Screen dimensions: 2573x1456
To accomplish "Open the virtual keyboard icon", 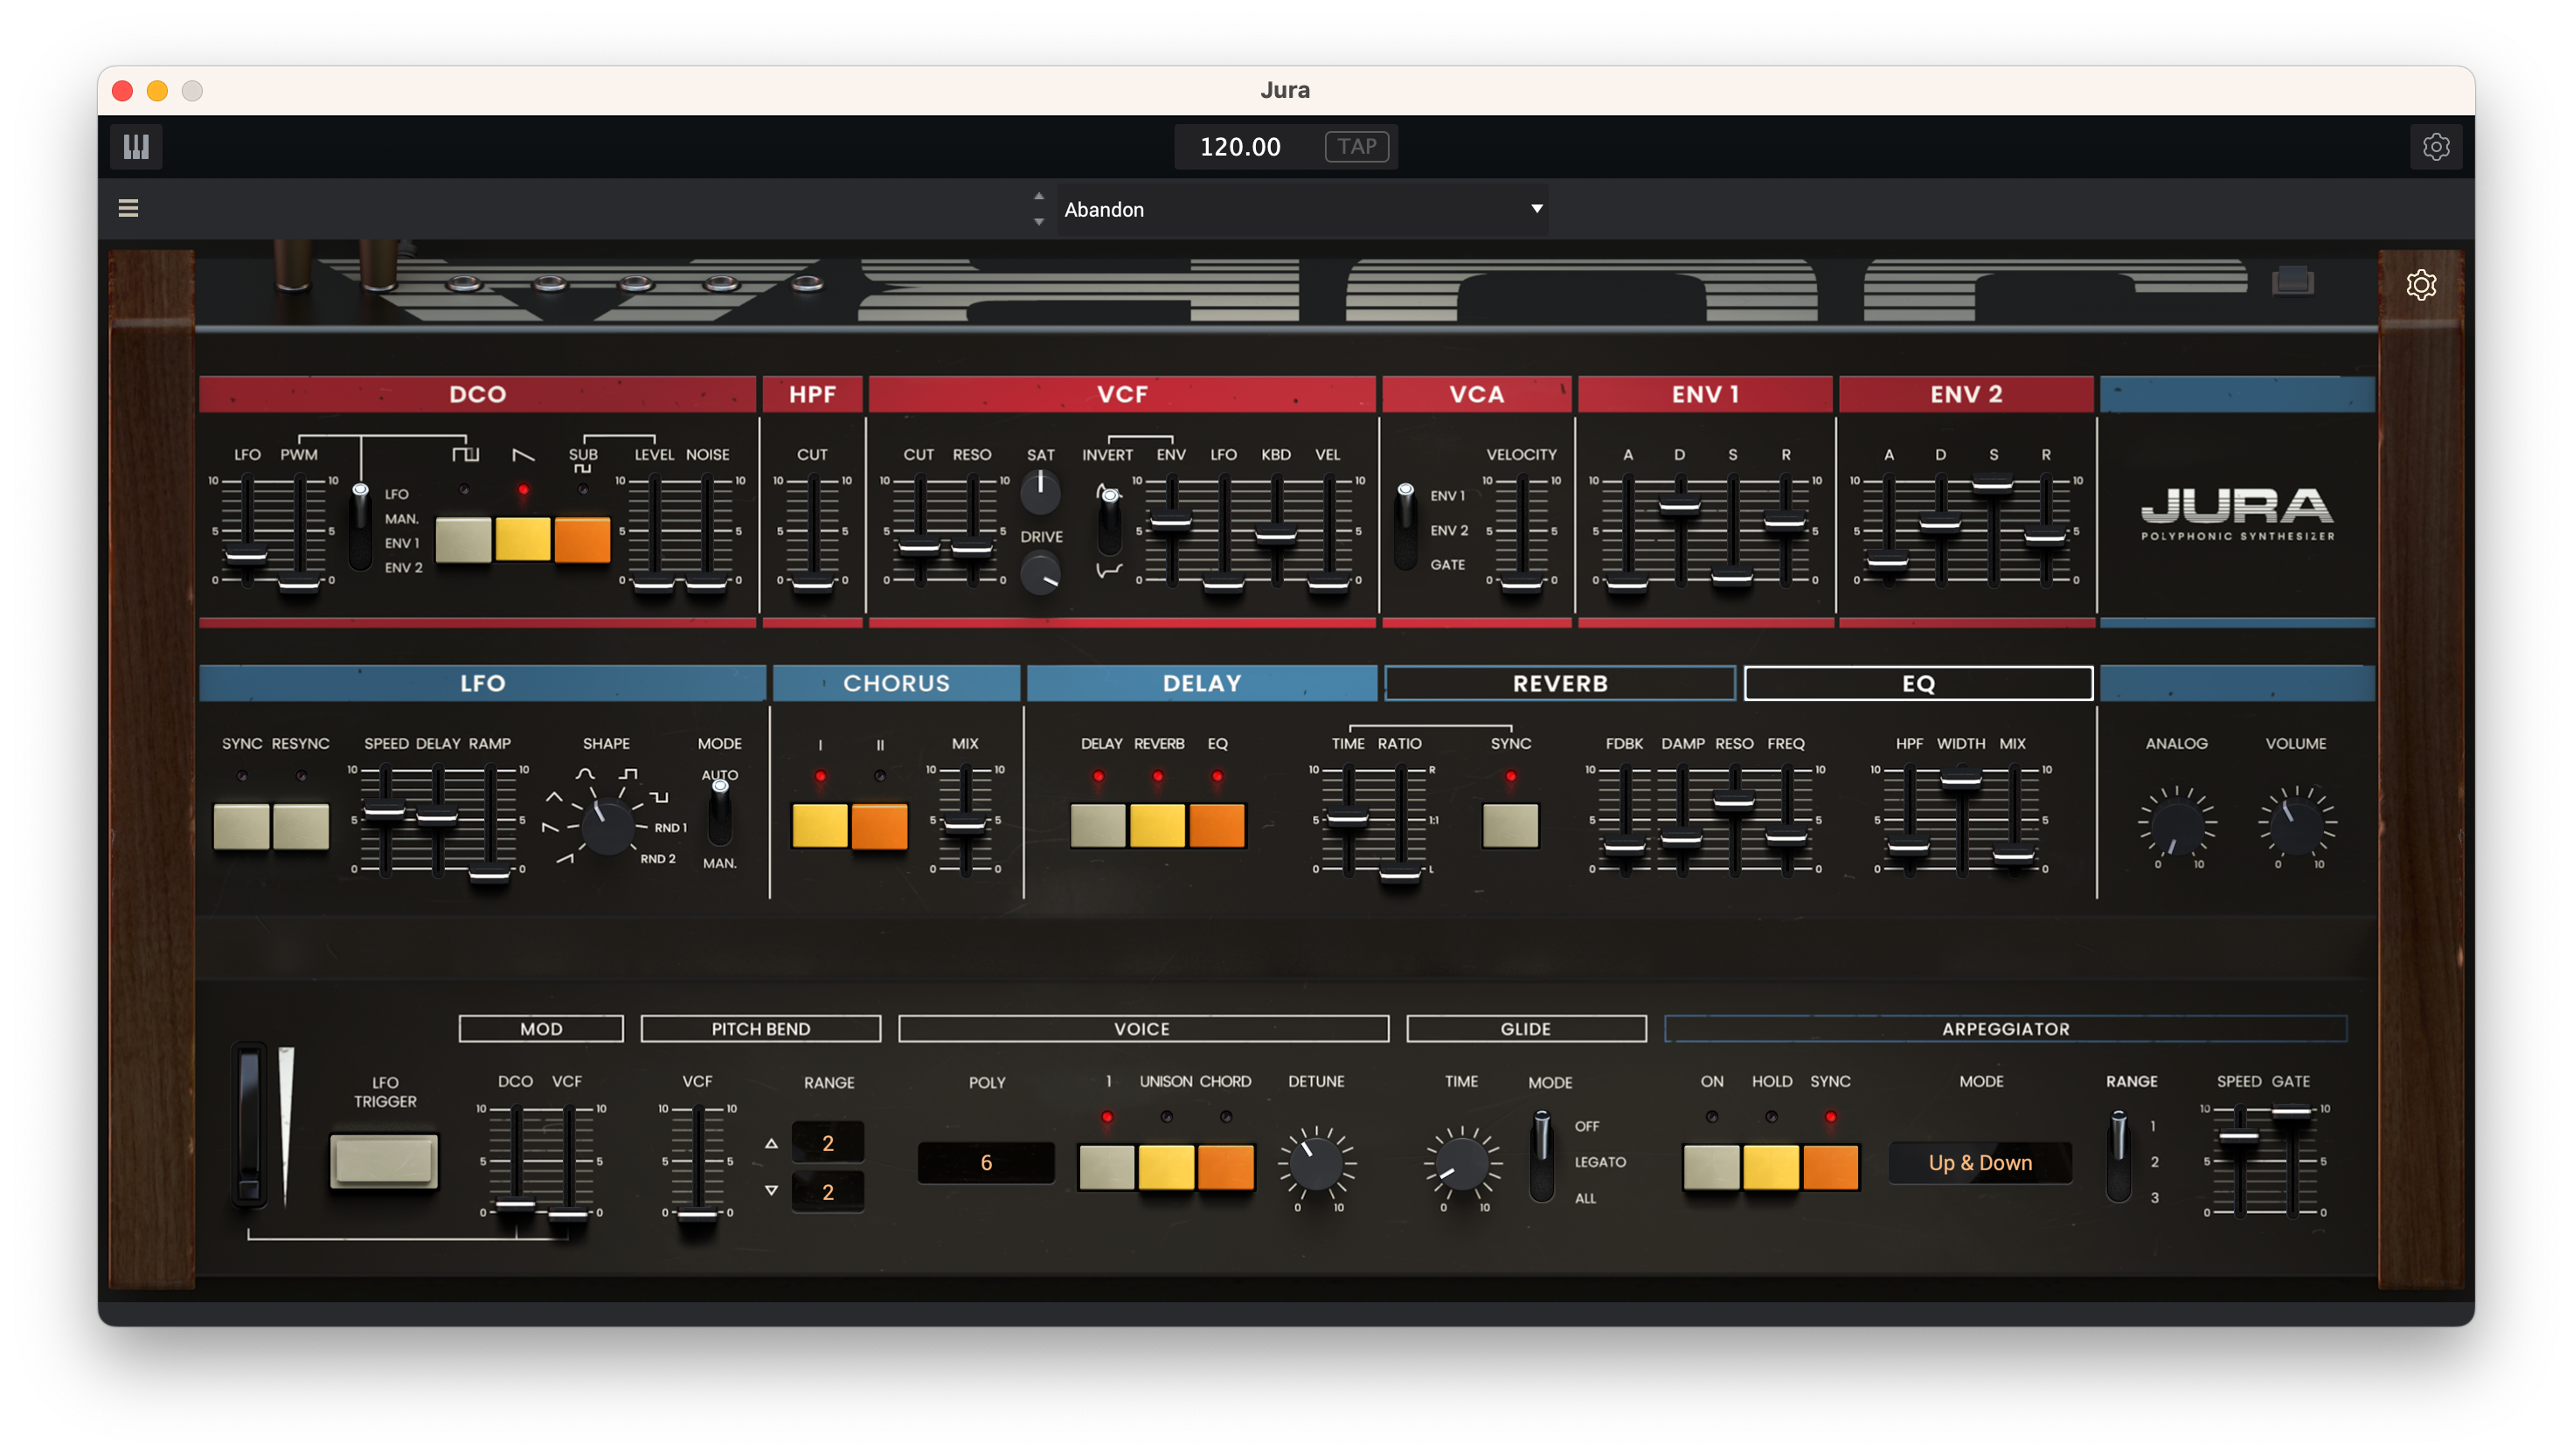I will pos(136,147).
